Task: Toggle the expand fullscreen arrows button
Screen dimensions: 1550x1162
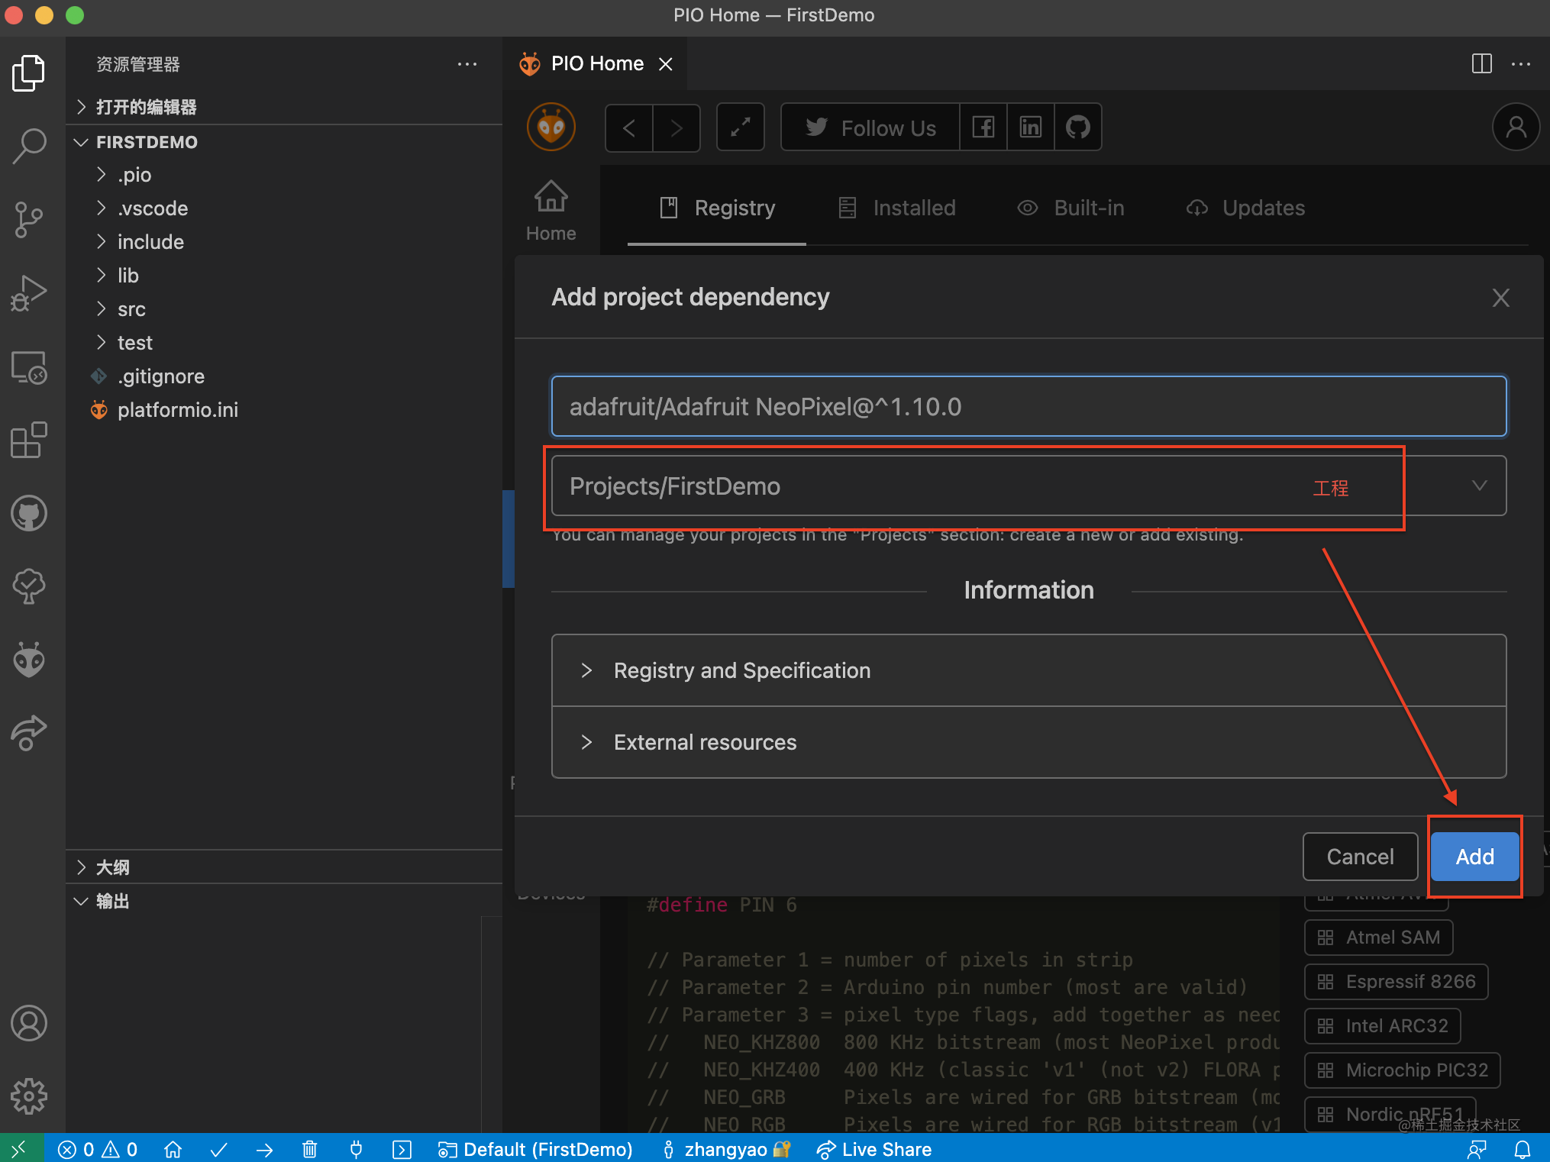Action: tap(740, 127)
